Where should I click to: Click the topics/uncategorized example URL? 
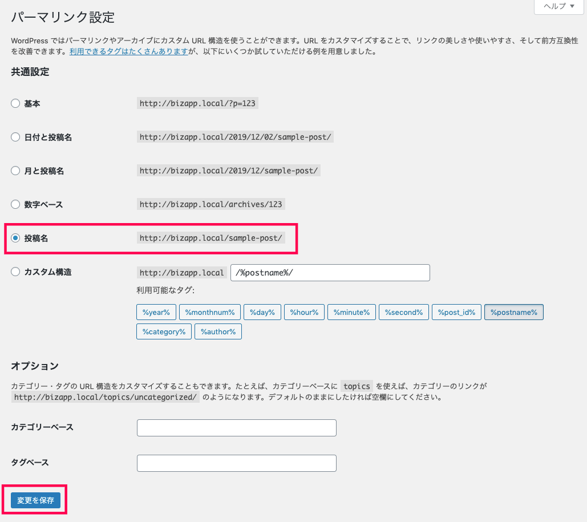105,397
